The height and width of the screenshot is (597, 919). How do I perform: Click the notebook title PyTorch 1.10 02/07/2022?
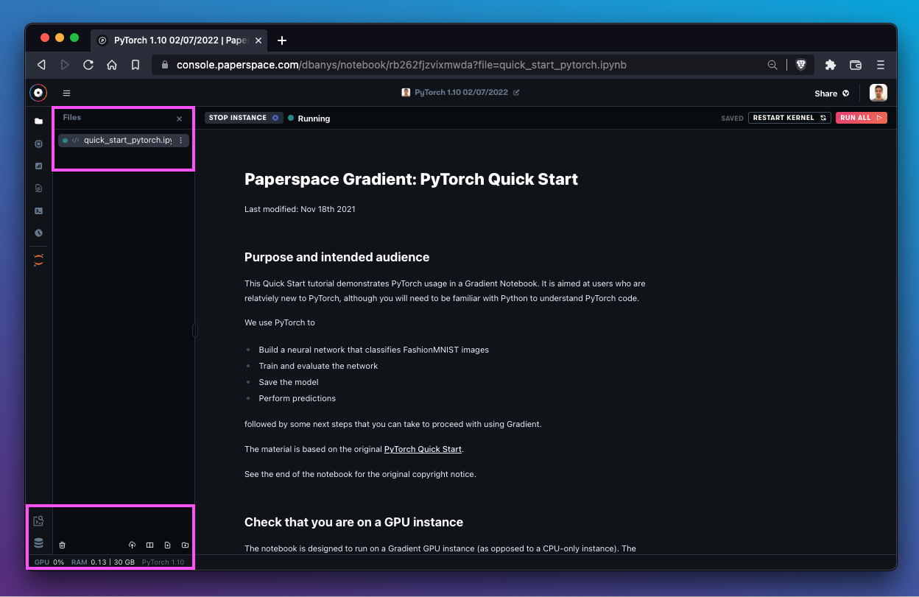(461, 93)
